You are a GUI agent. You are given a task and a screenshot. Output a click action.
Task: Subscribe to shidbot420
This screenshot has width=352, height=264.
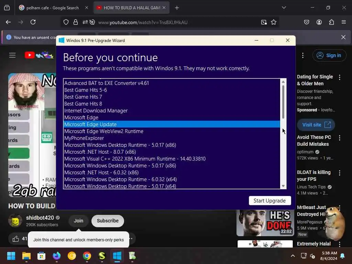coord(108,221)
